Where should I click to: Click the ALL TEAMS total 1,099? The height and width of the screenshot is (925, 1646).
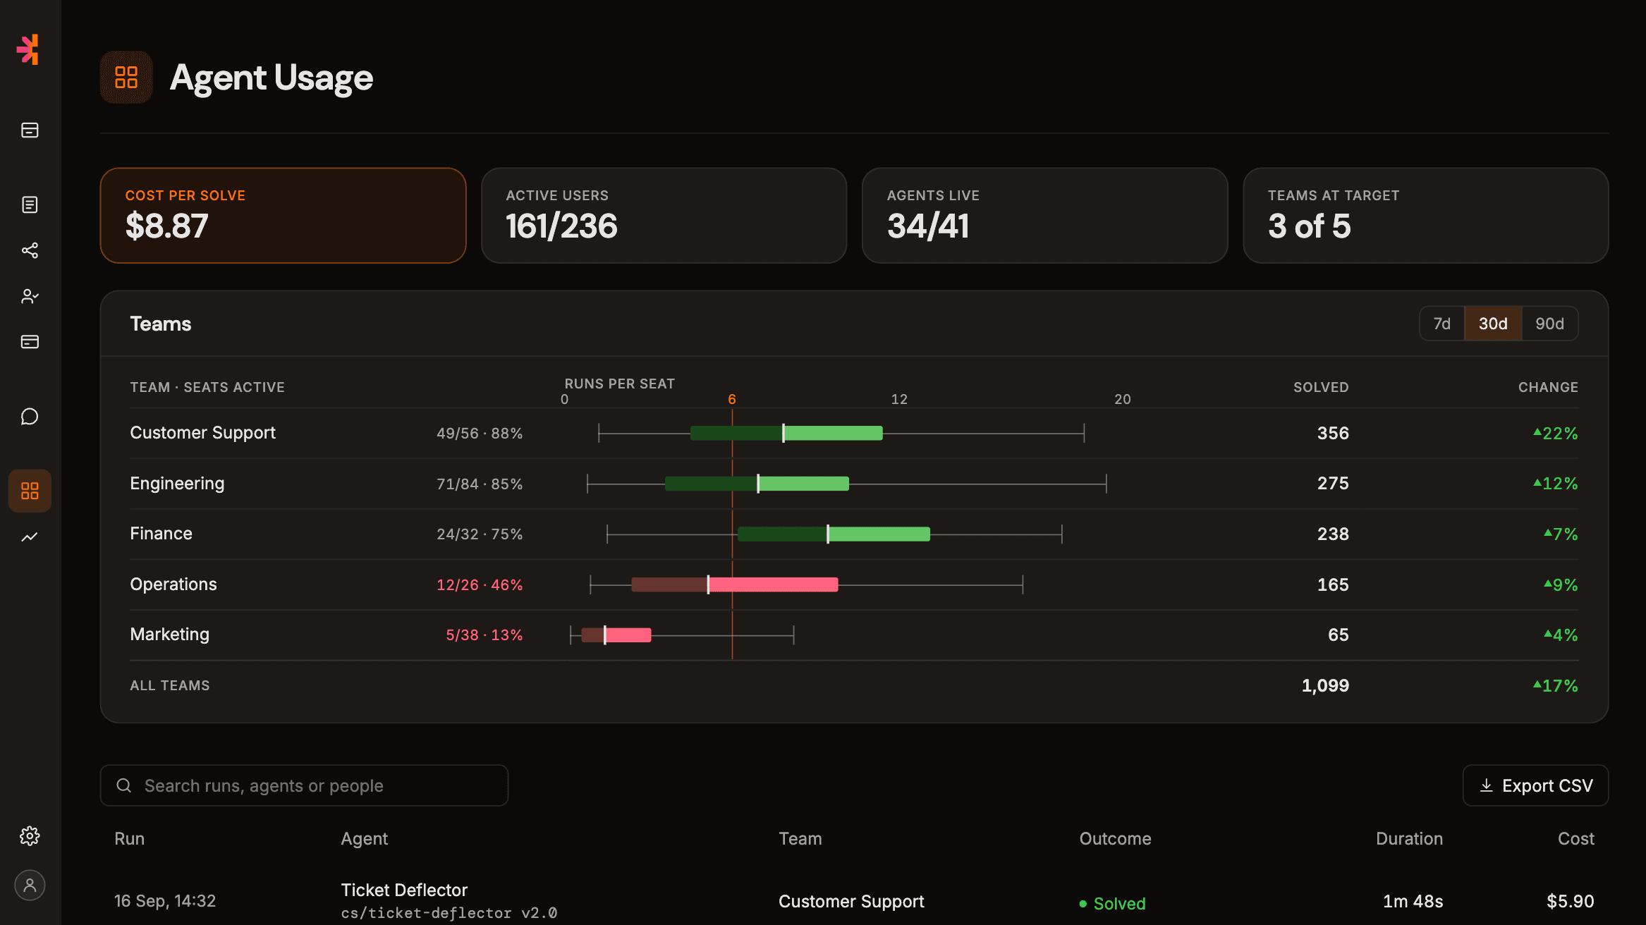(1325, 685)
